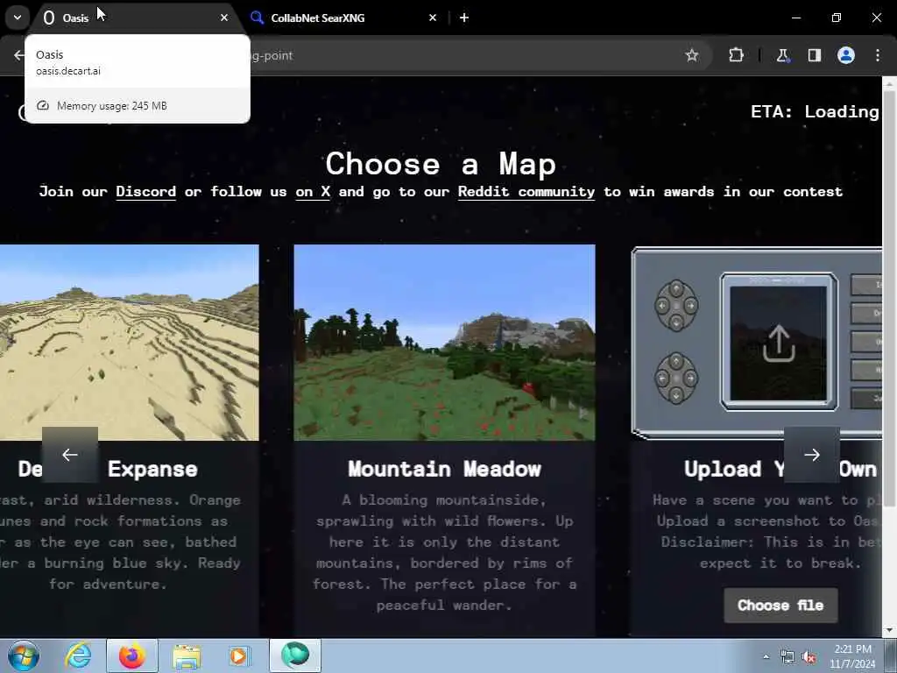Click the Choose a Map heading

[x=441, y=164]
